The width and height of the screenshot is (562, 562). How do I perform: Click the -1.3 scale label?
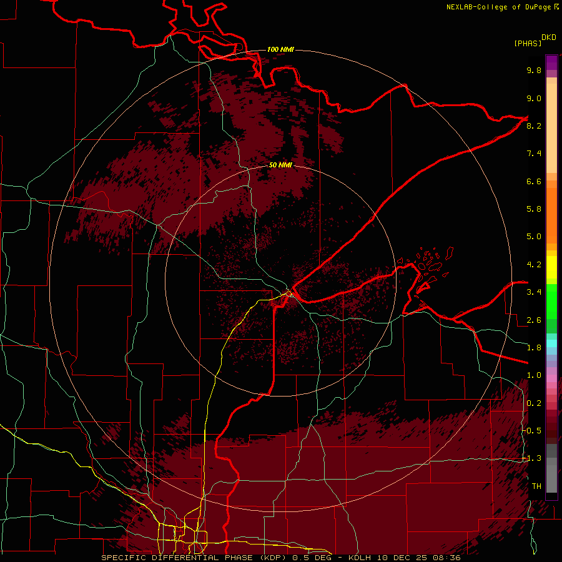[x=532, y=458]
